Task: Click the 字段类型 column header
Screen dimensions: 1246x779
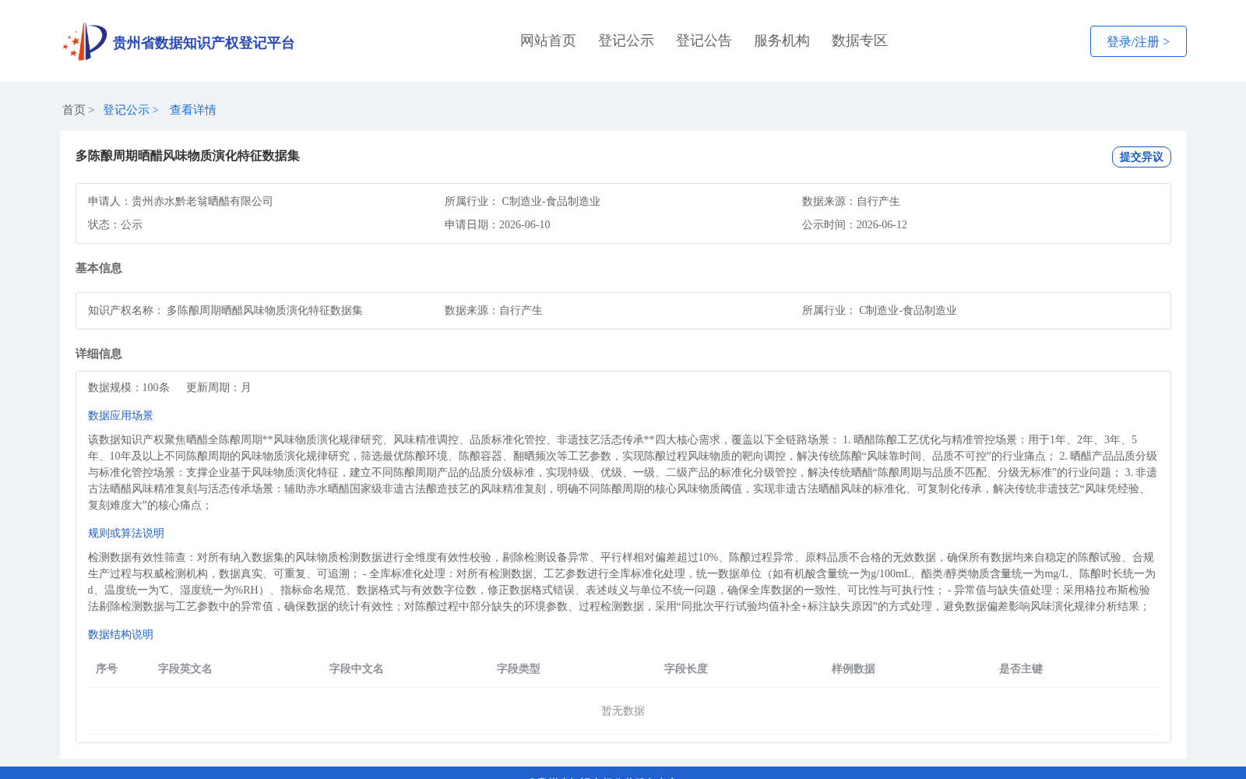Action: 519,668
